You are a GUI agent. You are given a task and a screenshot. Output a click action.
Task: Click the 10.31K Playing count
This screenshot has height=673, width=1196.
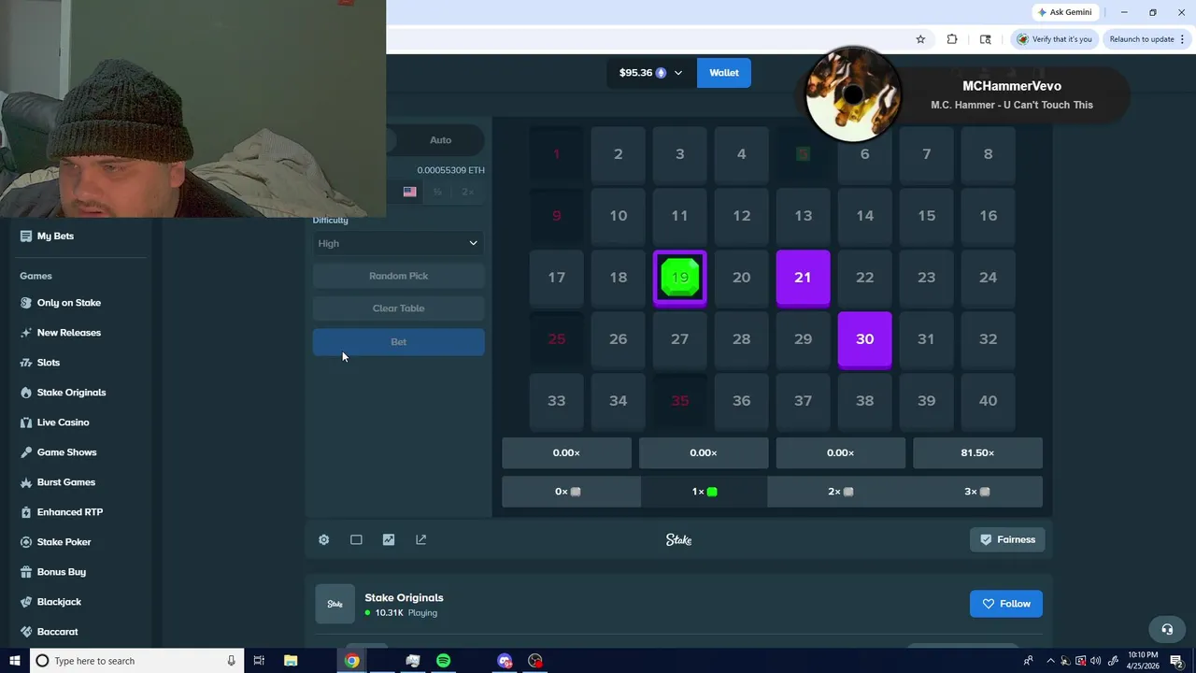pos(401,613)
